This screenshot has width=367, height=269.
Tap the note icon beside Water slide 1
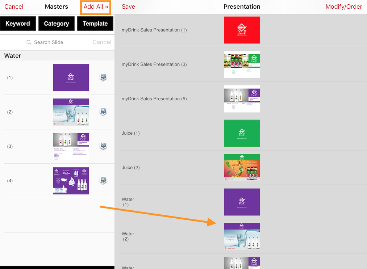[x=103, y=77]
